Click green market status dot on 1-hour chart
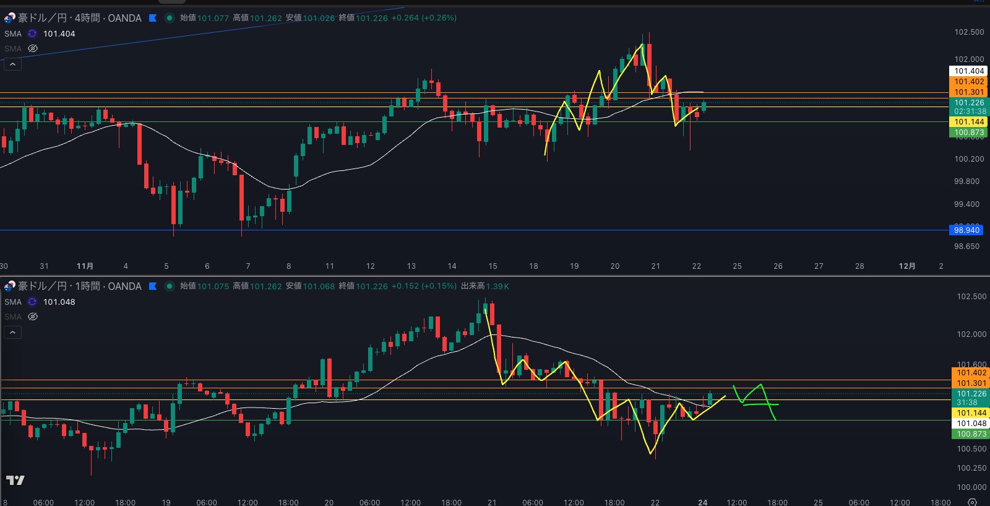Screen dimensions: 990x506 (169, 286)
